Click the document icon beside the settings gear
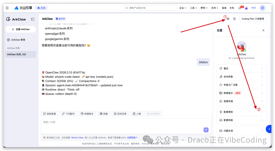Viewport: 275px width, 151px height. coord(234,19)
